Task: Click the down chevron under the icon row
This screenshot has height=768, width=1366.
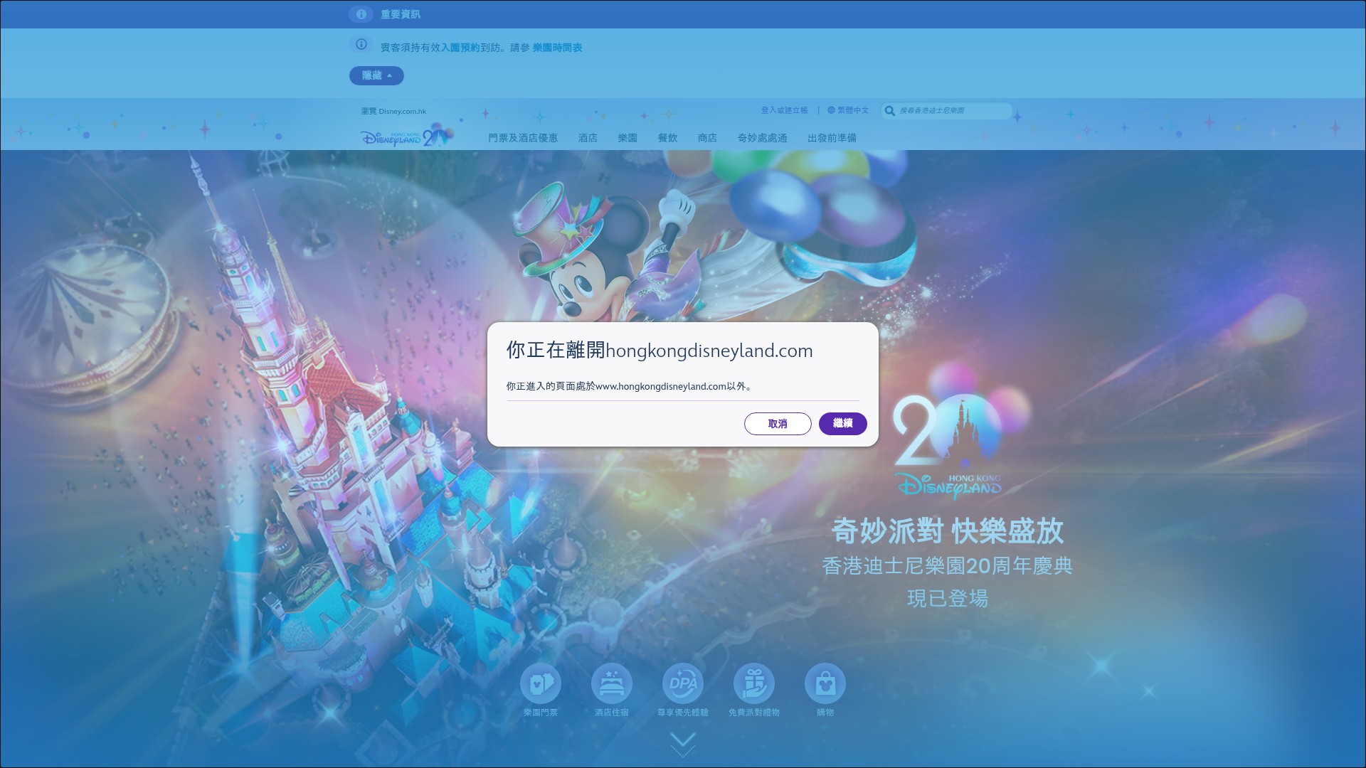Action: (683, 745)
